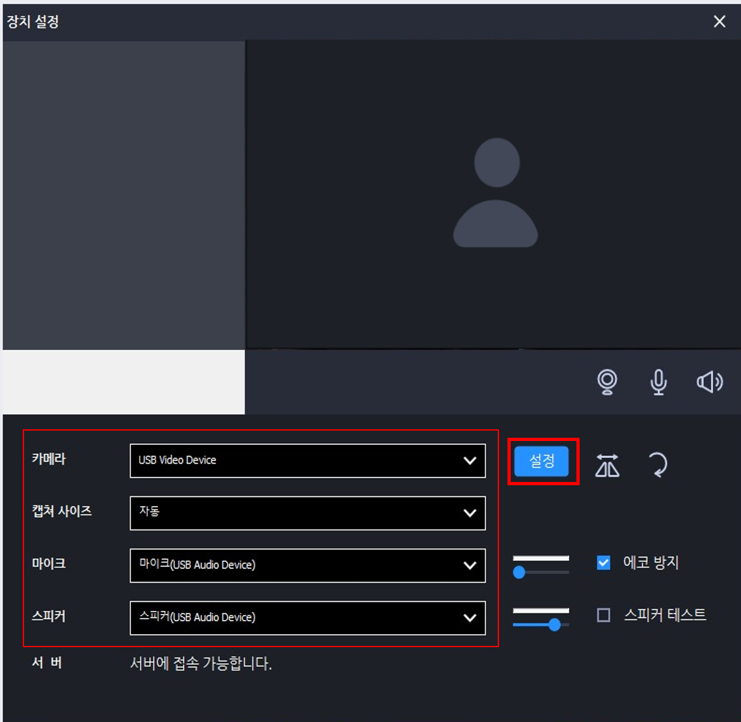Image resolution: width=741 pixels, height=722 pixels.
Task: Toggle the webcam camera icon
Action: point(607,382)
